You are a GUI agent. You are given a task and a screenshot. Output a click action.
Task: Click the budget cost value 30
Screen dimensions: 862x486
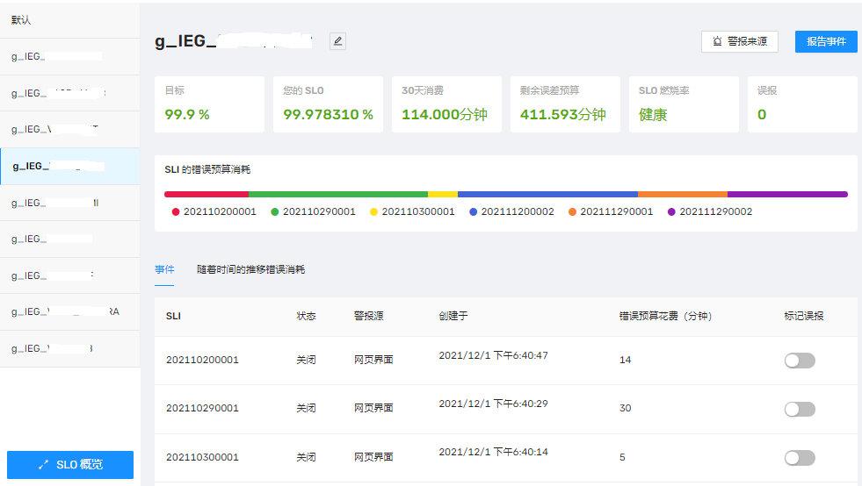[x=625, y=409]
